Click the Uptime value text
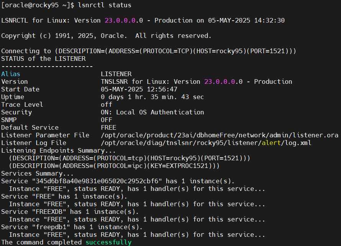 [152, 97]
